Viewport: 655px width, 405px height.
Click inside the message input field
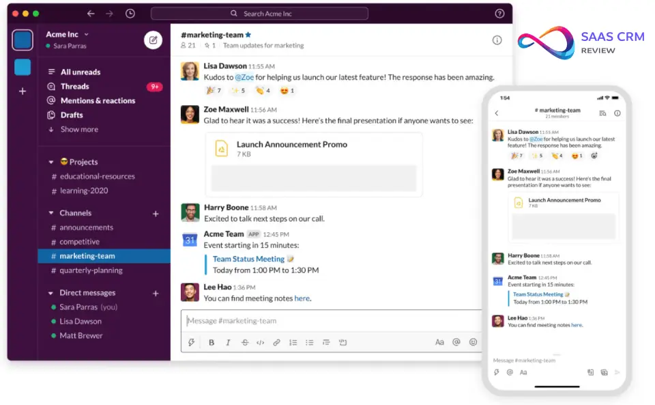click(x=307, y=320)
